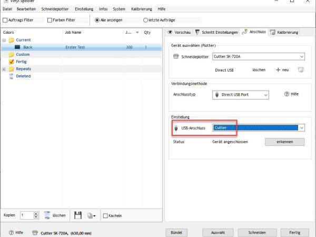Select the letzte Aufträge radio button
This screenshot has width=316, height=237.
(x=146, y=20)
